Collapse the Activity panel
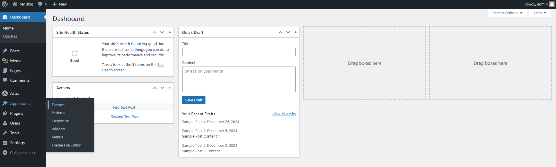The image size is (556, 167). (x=170, y=88)
